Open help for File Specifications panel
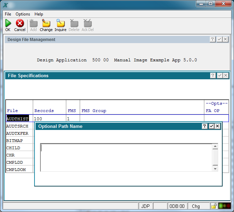234x212 pixels. (213, 75)
